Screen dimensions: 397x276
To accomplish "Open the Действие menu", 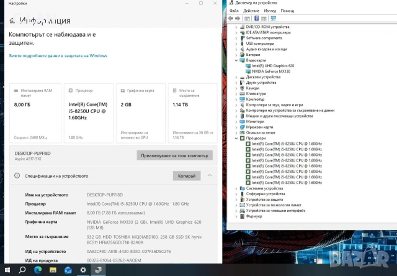I will point(251,11).
